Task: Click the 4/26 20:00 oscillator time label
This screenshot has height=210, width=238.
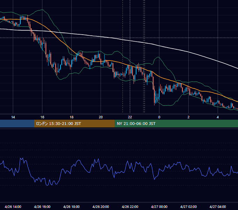Action: point(101,206)
